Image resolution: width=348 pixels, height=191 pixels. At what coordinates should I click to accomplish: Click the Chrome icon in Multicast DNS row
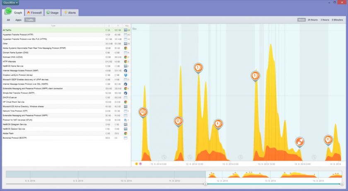[x=126, y=57]
